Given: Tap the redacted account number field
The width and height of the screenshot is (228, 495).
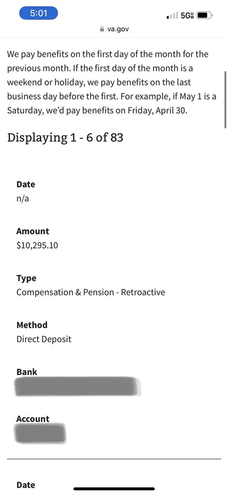Looking at the screenshot, I should click(40, 433).
